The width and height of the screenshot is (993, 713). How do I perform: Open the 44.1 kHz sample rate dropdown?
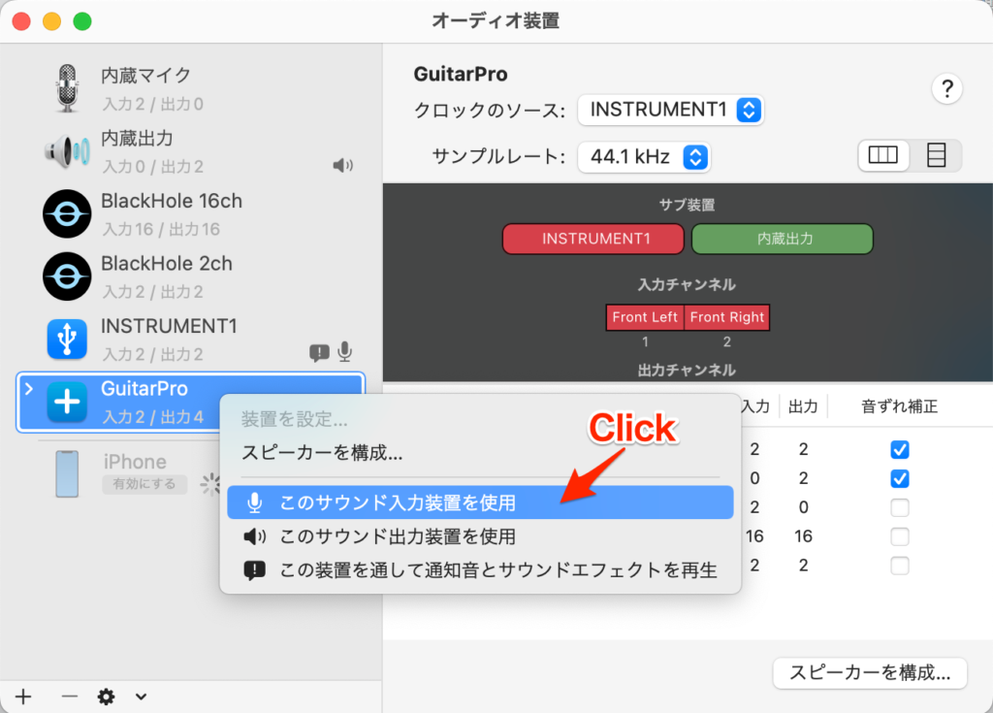tap(644, 157)
